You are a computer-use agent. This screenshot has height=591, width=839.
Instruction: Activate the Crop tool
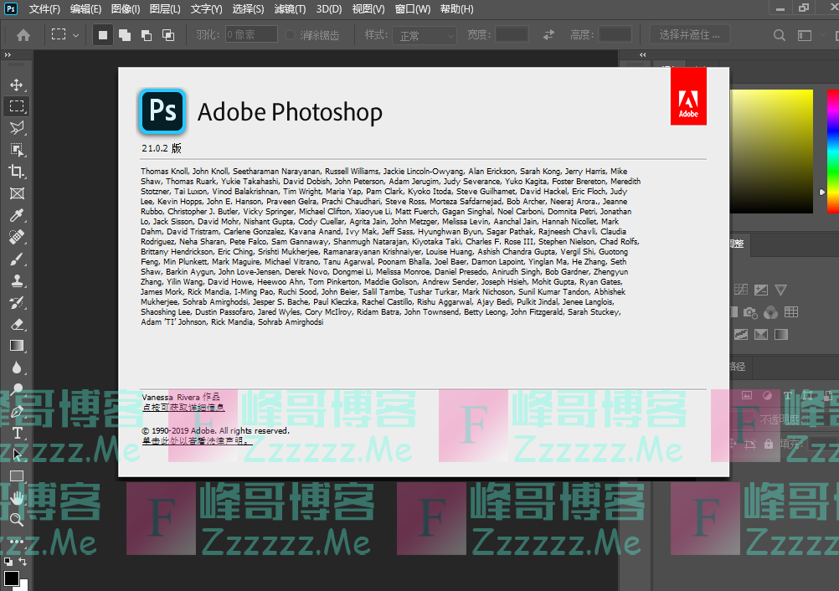point(17,172)
